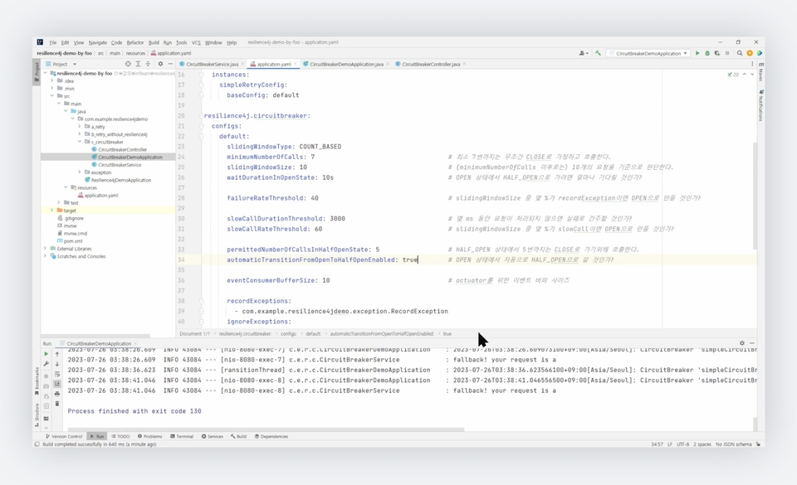Open Run panel settings gear
Screen dimensions: 797x485
click(x=742, y=343)
